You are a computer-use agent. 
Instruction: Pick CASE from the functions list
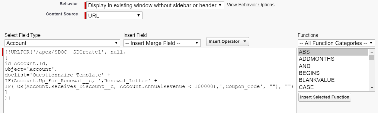click(333, 87)
